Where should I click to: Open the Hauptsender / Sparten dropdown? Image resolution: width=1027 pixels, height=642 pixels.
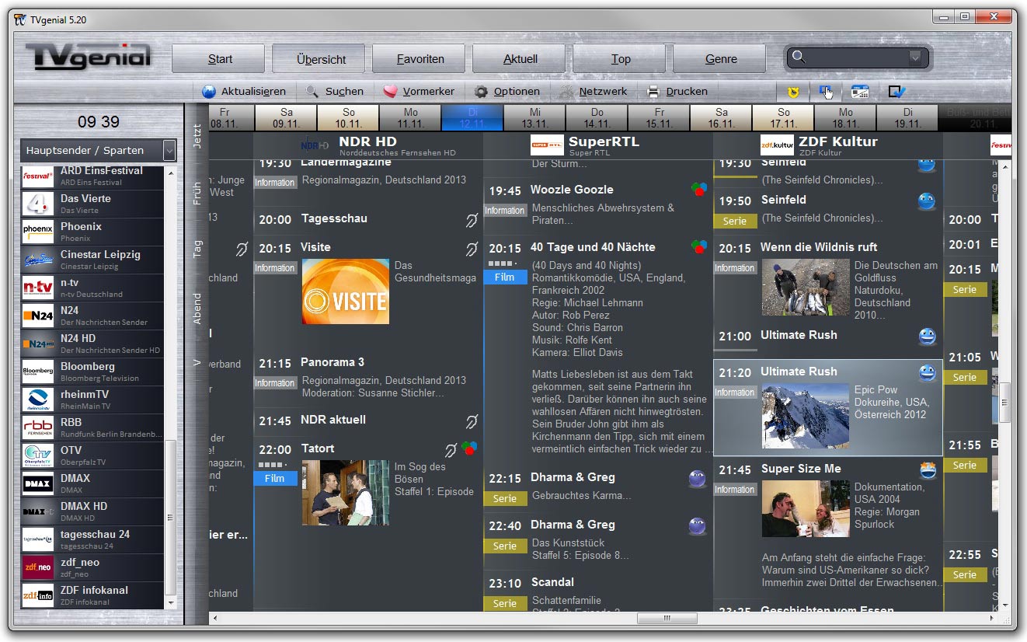pyautogui.click(x=92, y=150)
